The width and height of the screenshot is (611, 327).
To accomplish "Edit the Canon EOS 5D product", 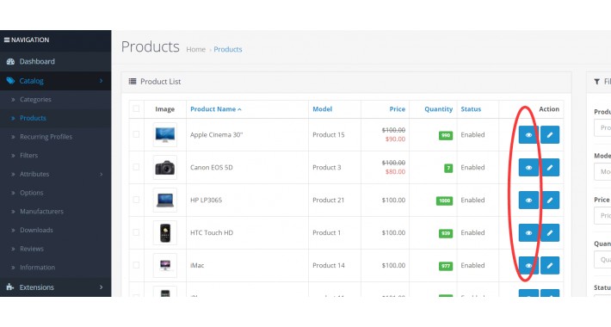I will pyautogui.click(x=550, y=167).
